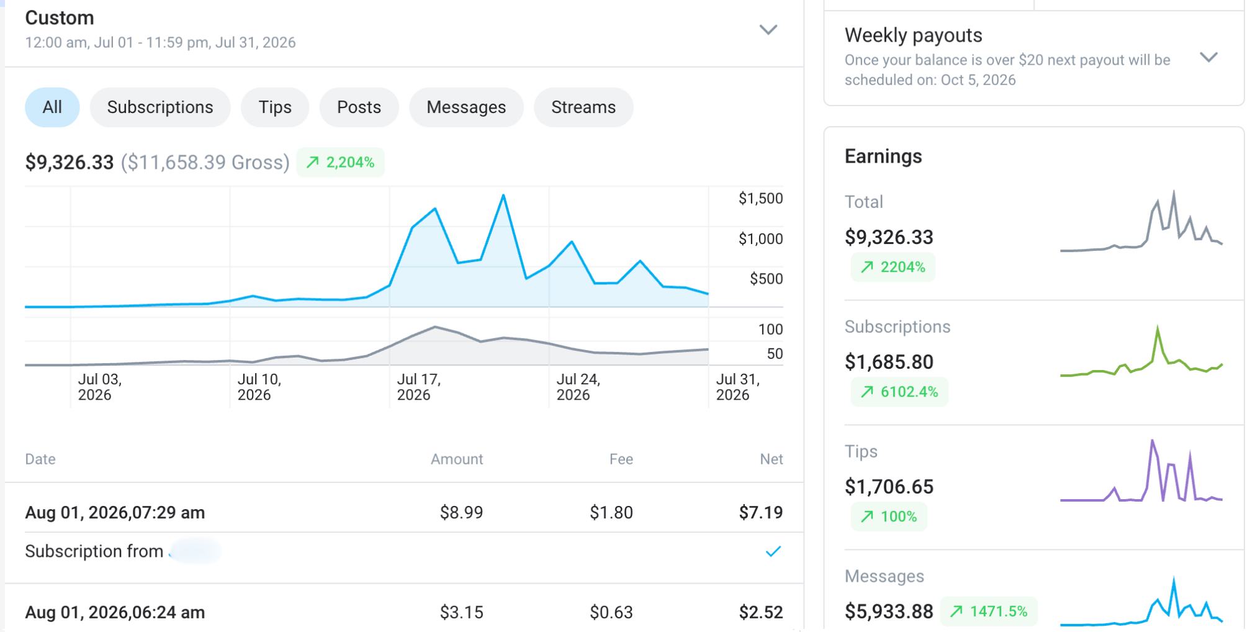Switch to the Posts filter tab

(x=359, y=107)
